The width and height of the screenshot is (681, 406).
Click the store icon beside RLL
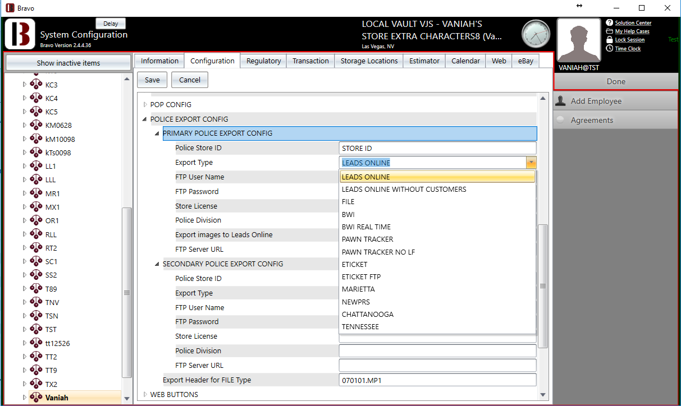pos(36,234)
